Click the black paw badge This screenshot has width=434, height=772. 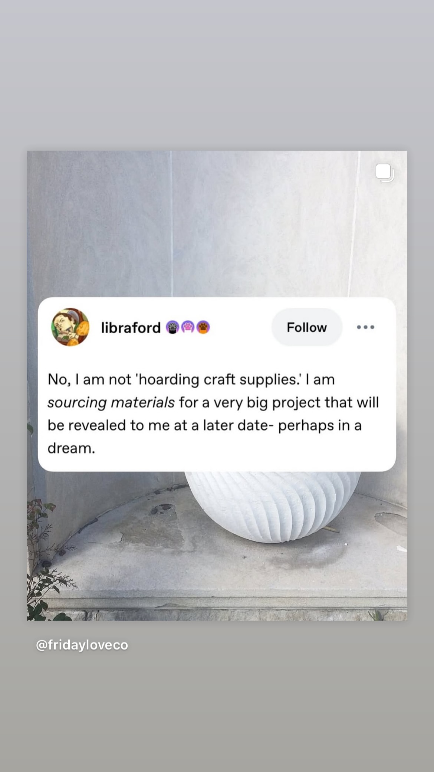point(172,327)
